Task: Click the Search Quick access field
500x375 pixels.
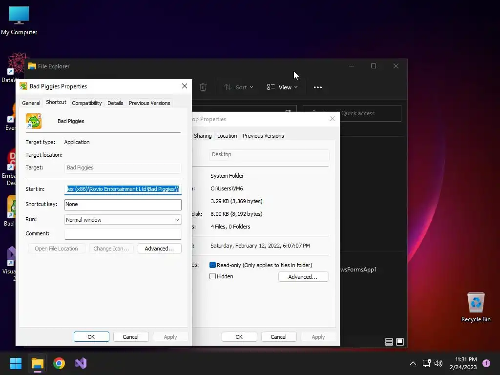Action: tap(352, 113)
